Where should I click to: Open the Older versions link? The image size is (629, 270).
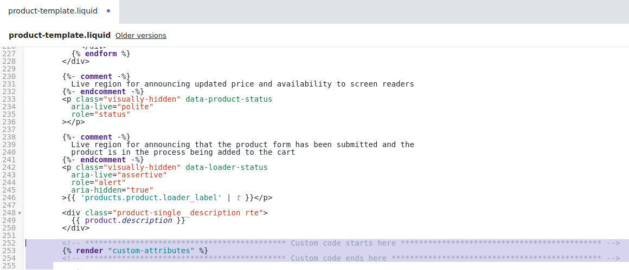tap(141, 36)
